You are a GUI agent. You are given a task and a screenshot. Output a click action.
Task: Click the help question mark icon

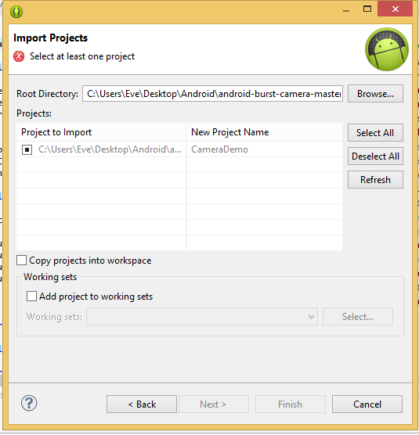[29, 403]
